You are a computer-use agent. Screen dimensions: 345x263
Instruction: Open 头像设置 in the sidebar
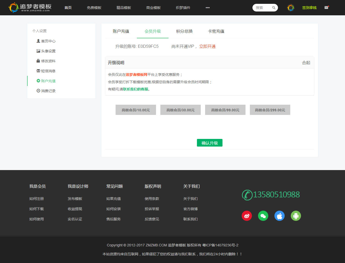(x=48, y=51)
